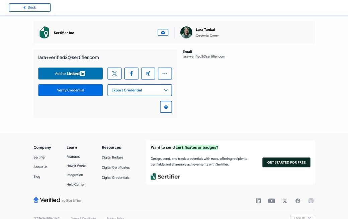Open the Digital Badges link
This screenshot has width=348, height=219.
click(x=112, y=157)
